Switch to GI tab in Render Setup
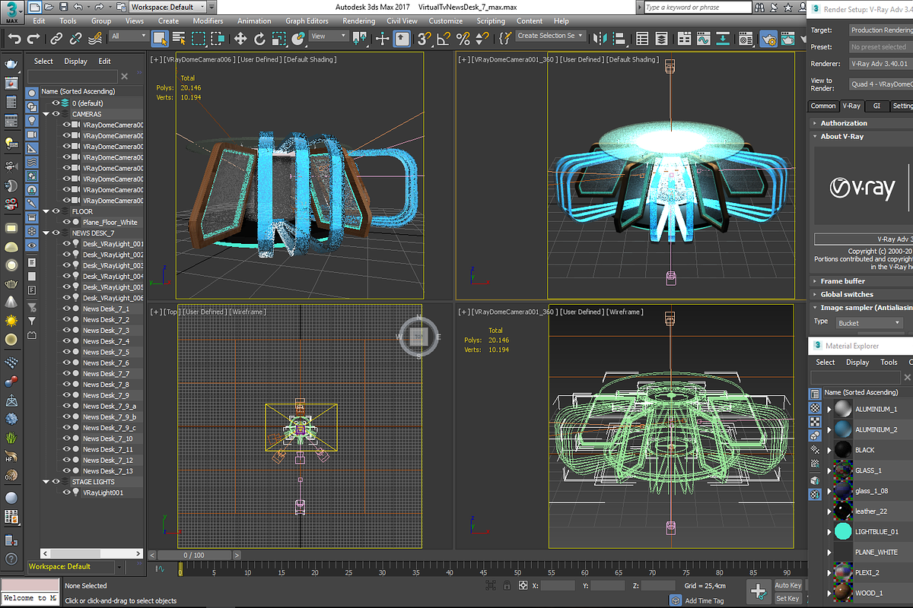Screen dimensions: 913x608 (x=876, y=106)
